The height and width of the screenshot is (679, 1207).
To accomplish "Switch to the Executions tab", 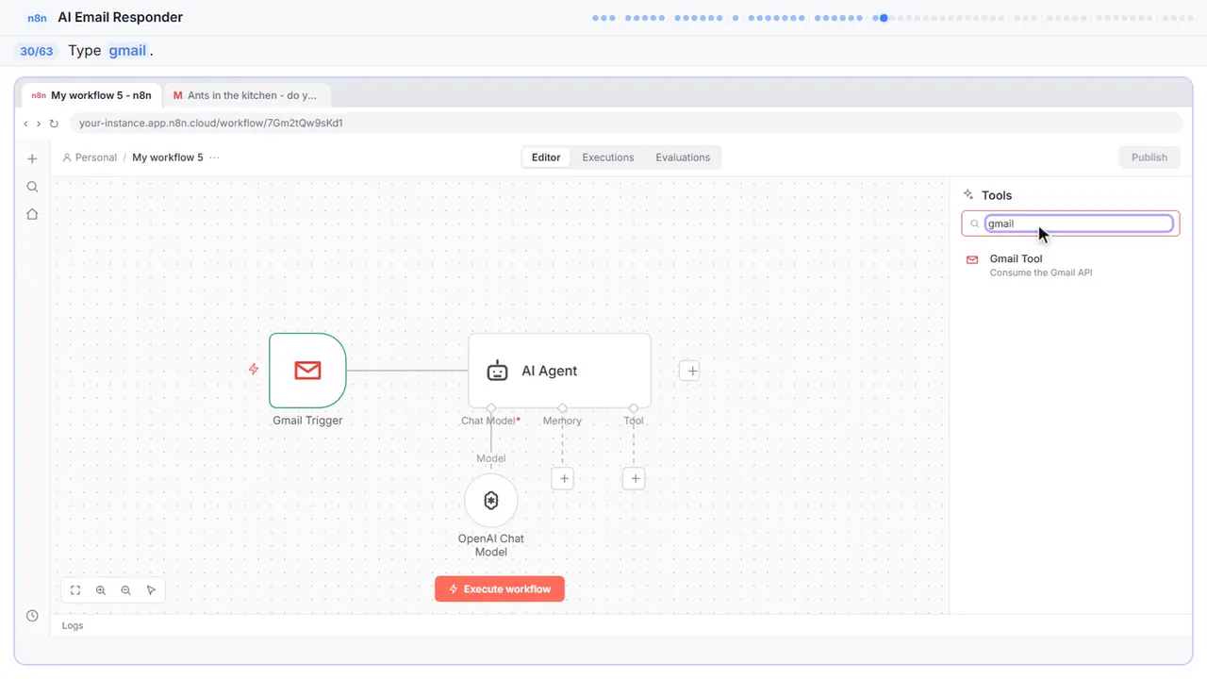I will pyautogui.click(x=608, y=157).
